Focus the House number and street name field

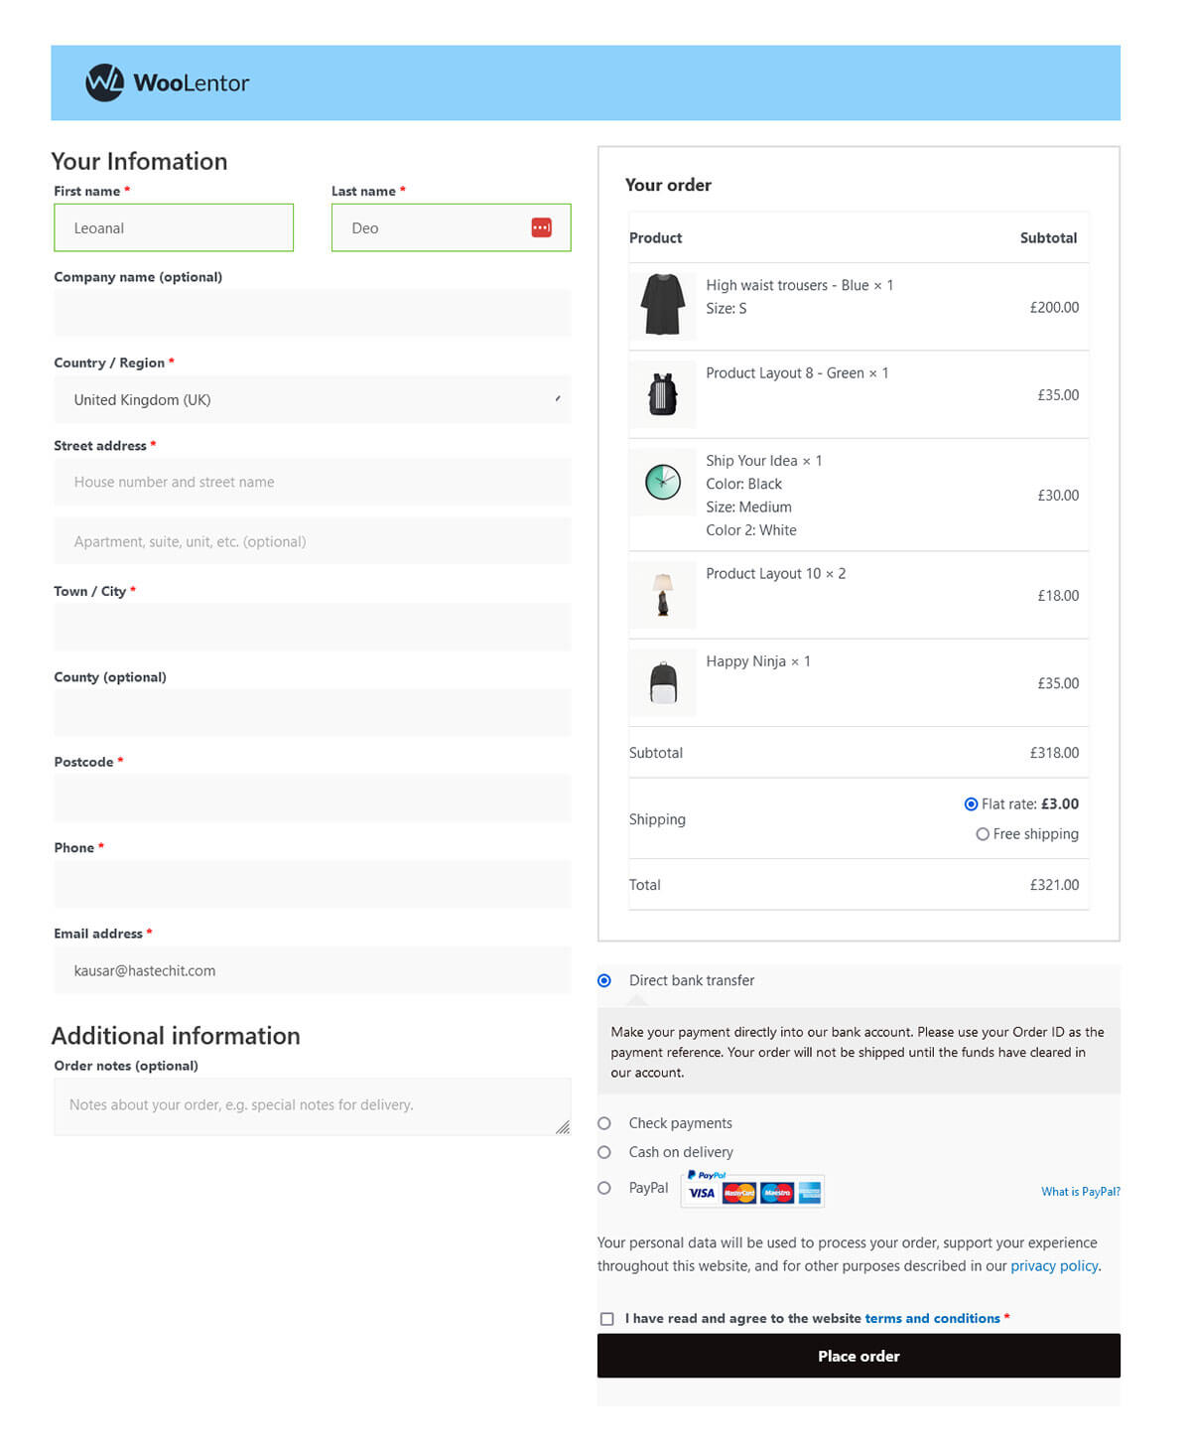click(313, 482)
